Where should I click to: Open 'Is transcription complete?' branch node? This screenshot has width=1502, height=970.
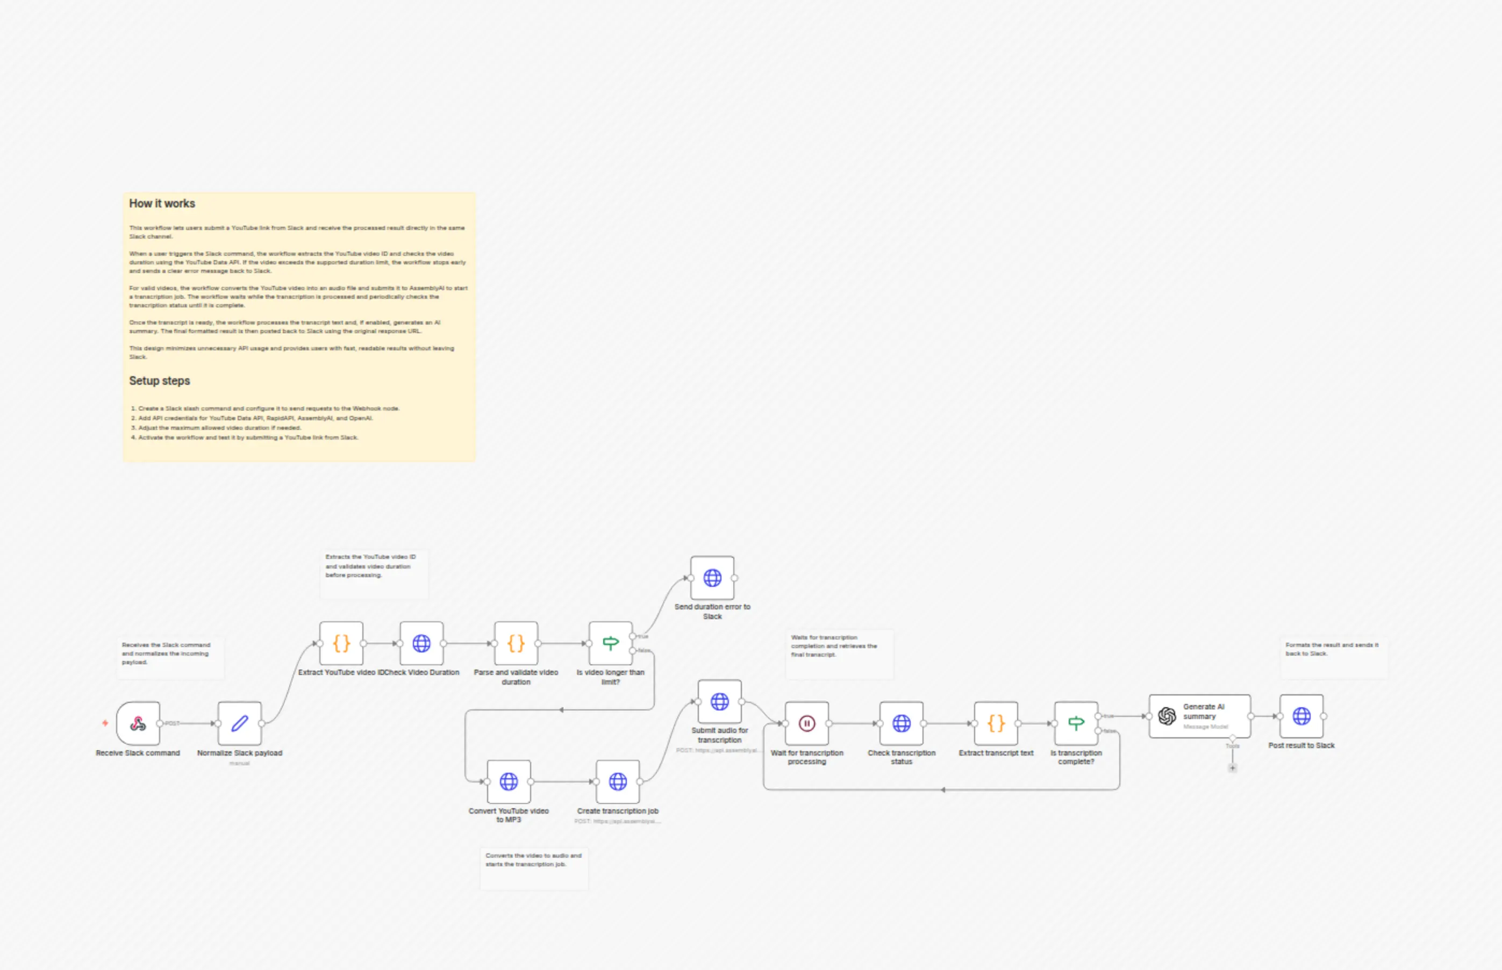pyautogui.click(x=1076, y=723)
